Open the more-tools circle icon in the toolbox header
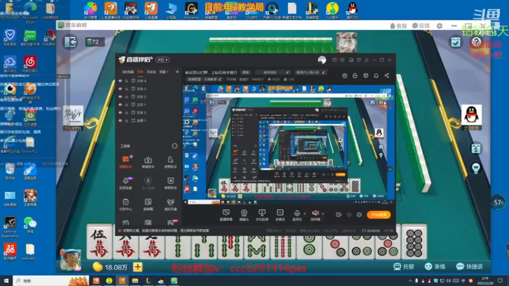The image size is (509, 286). 174,146
